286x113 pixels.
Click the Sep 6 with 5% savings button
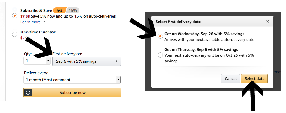point(87,61)
